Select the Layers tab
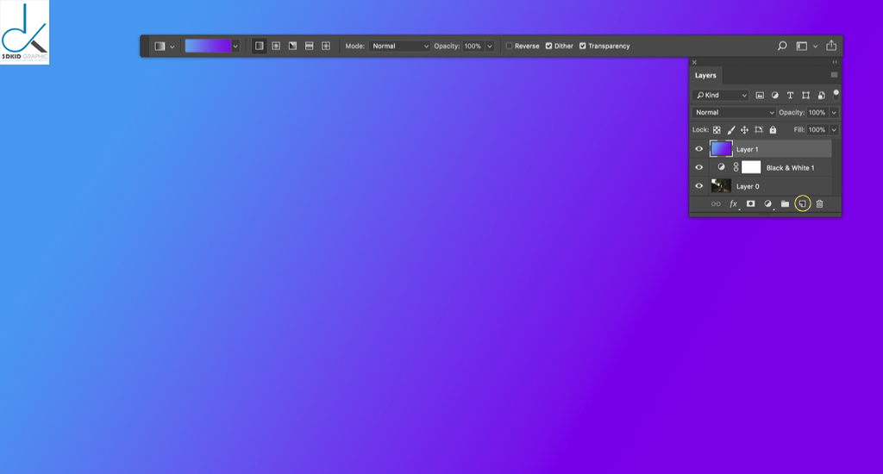The image size is (883, 474). click(x=705, y=76)
